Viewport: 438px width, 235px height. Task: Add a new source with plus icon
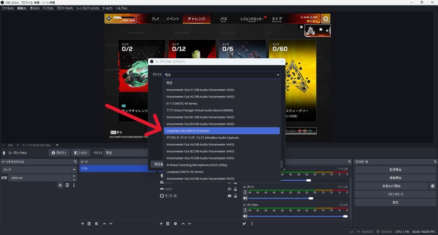click(x=161, y=224)
